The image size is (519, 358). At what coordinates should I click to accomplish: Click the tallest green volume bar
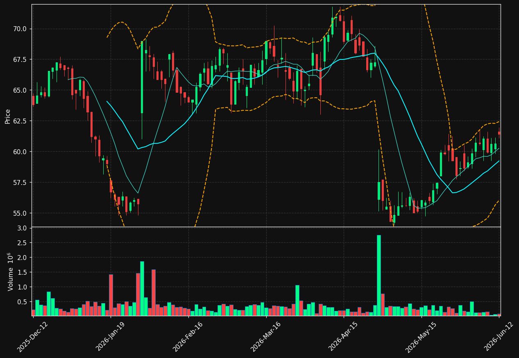[379, 275]
